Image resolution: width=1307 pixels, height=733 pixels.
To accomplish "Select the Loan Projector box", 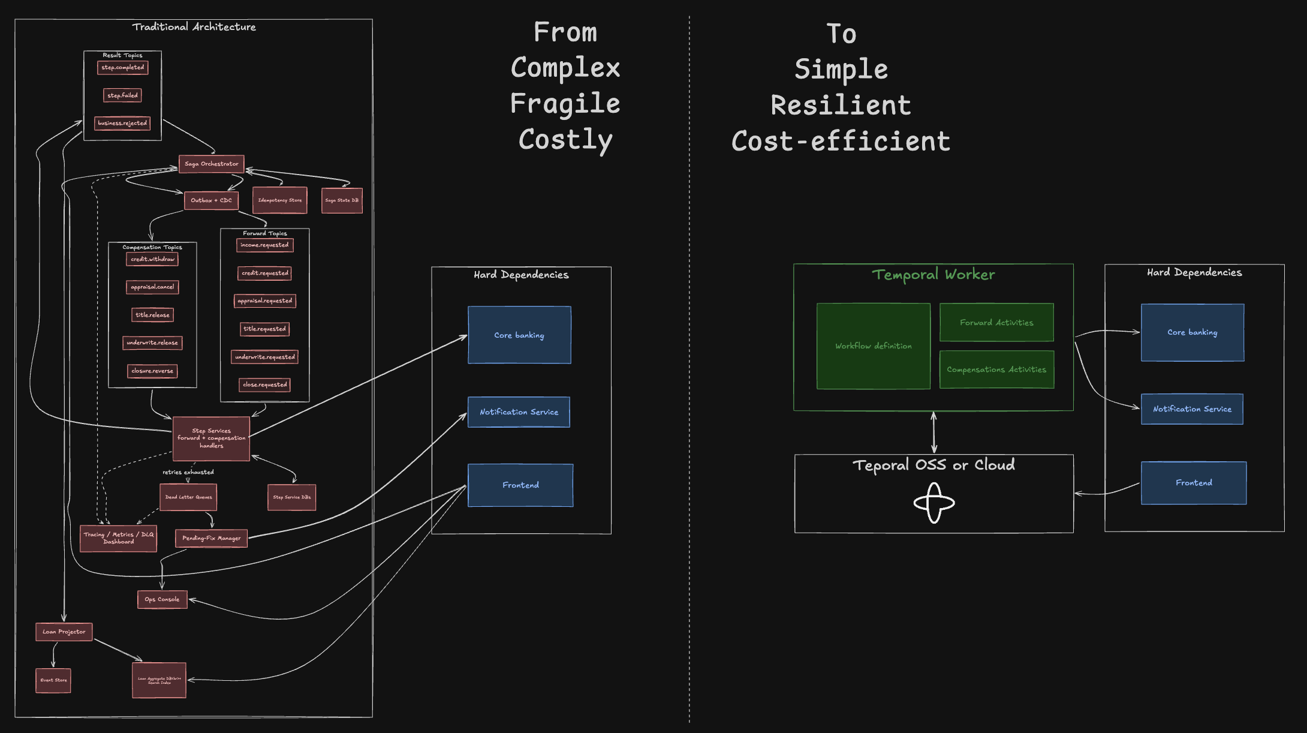I will (x=64, y=632).
